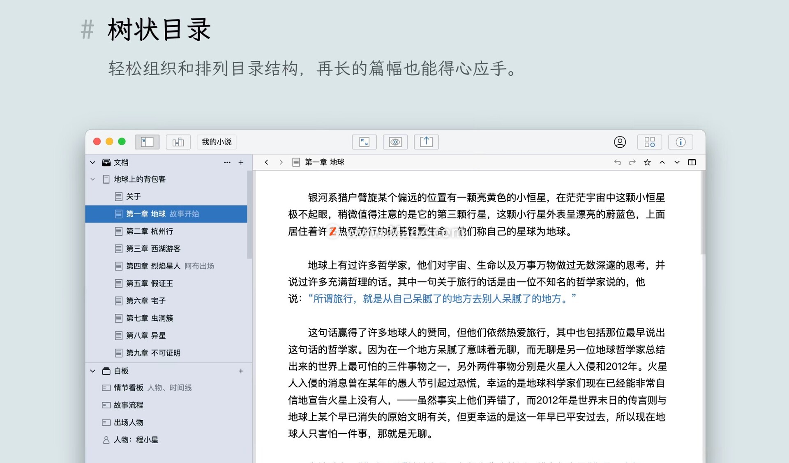This screenshot has height=463, width=789.
Task: Toggle the sidebar panel button
Action: tap(147, 142)
